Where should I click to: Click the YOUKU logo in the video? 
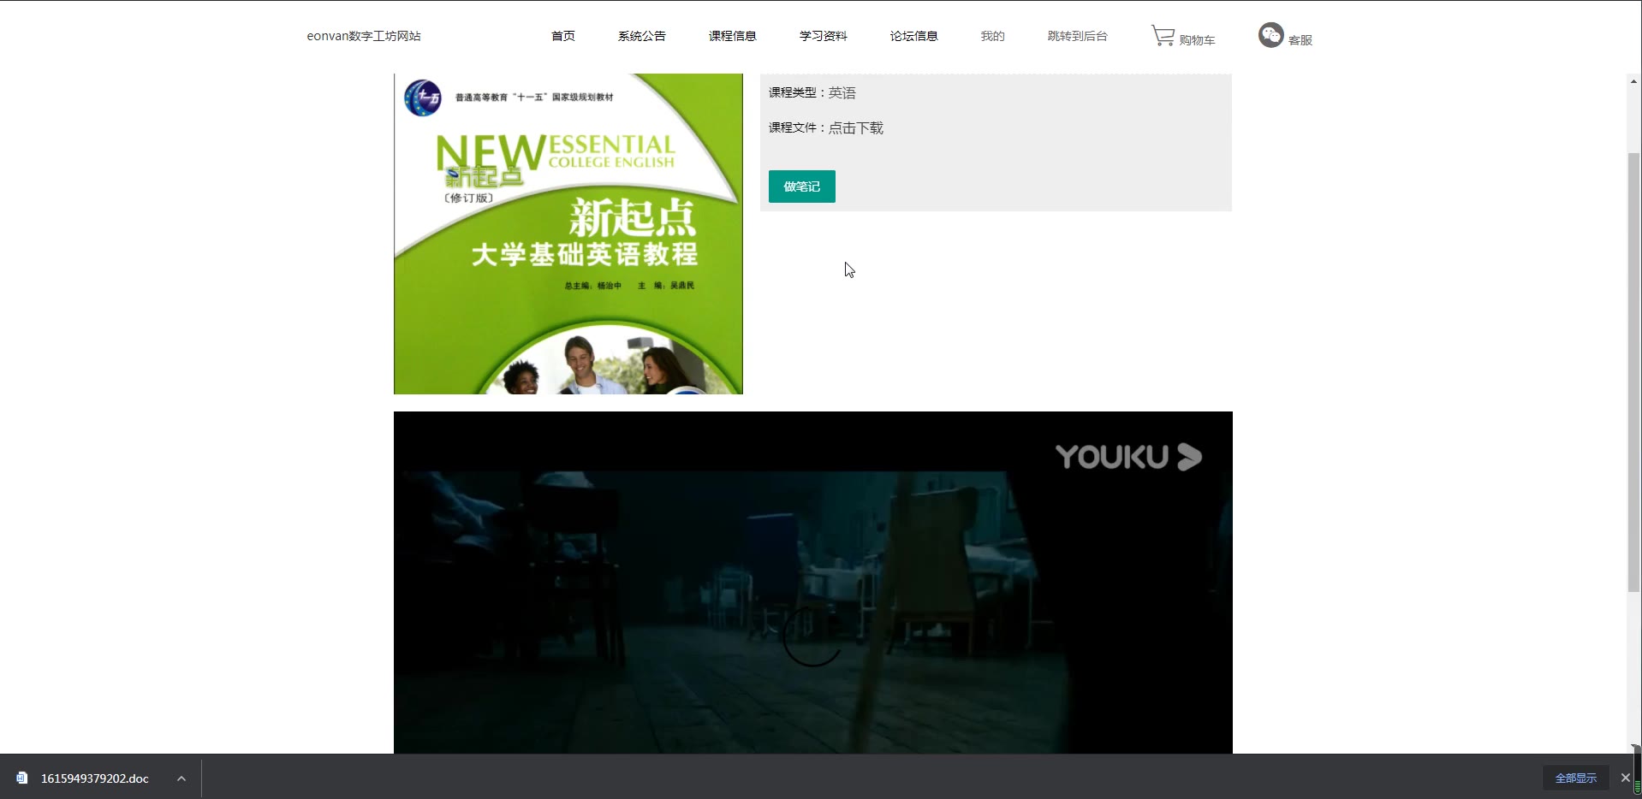1128,457
